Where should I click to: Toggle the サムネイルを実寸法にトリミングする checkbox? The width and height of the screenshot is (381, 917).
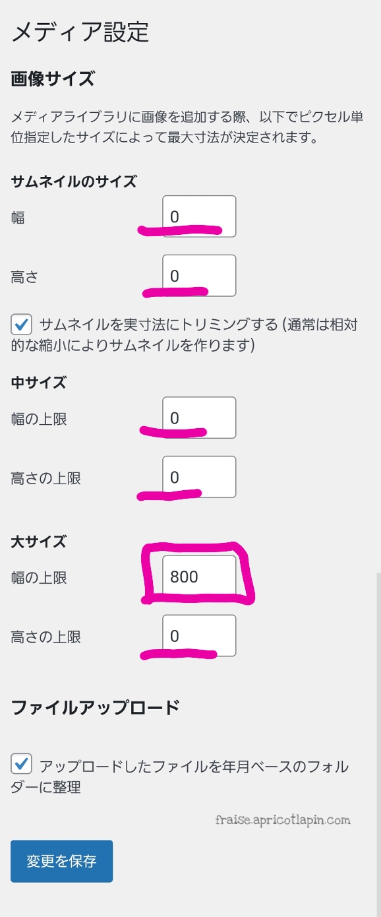(21, 324)
